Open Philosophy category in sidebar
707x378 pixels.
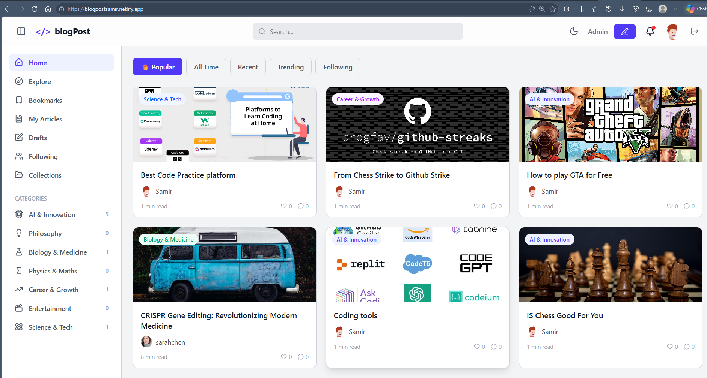[x=62, y=233]
